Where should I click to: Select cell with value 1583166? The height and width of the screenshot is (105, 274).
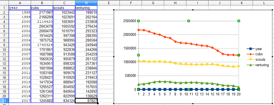tap(42, 73)
